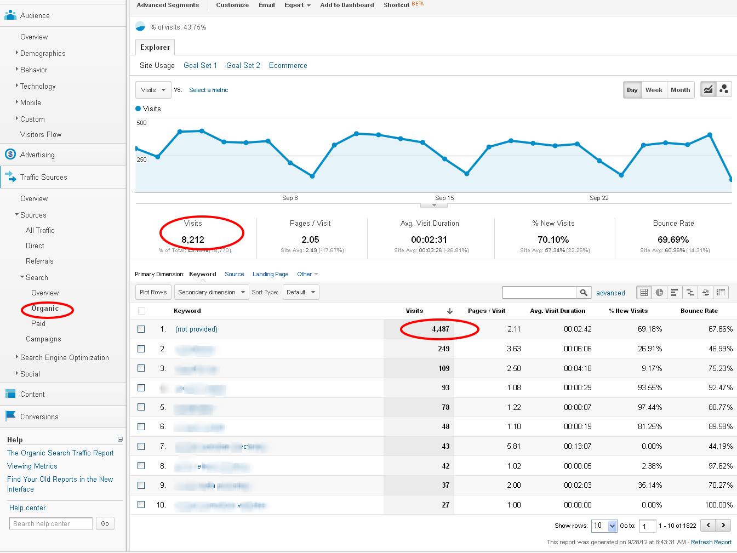Click the Refresh Report link

pyautogui.click(x=711, y=542)
